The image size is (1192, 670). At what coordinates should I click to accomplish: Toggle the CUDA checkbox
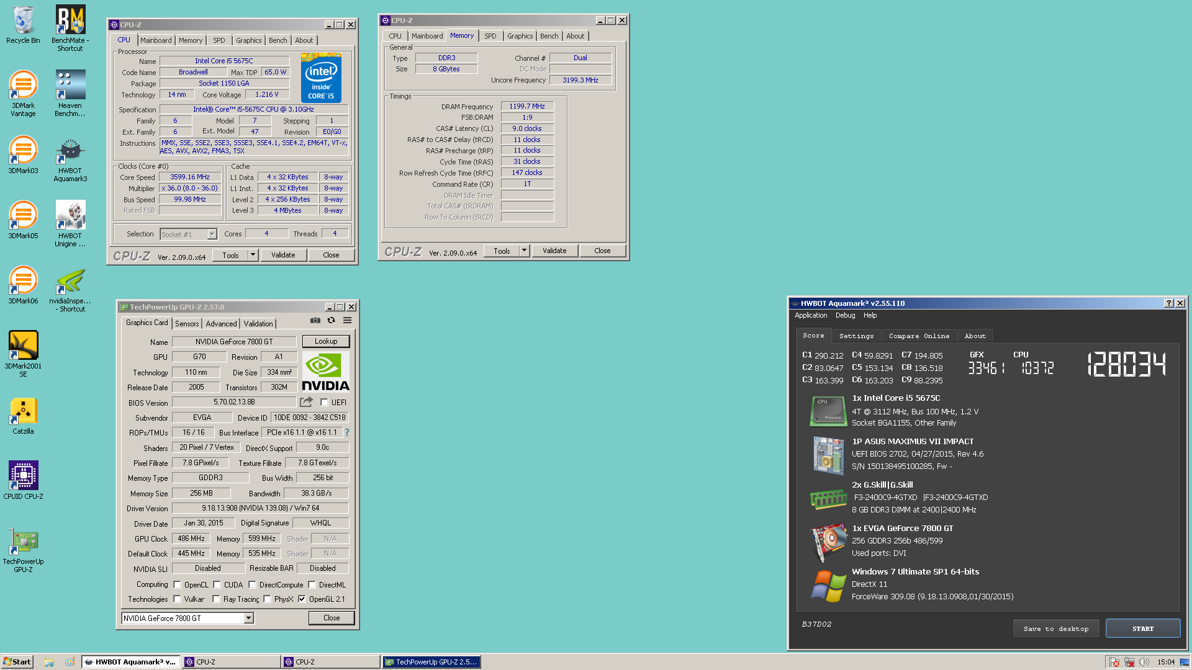[x=217, y=584]
